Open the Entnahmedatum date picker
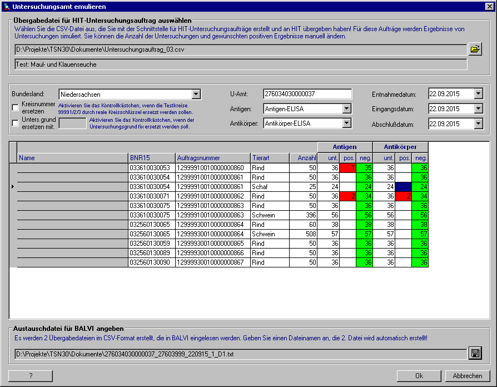The width and height of the screenshot is (497, 387). click(479, 94)
